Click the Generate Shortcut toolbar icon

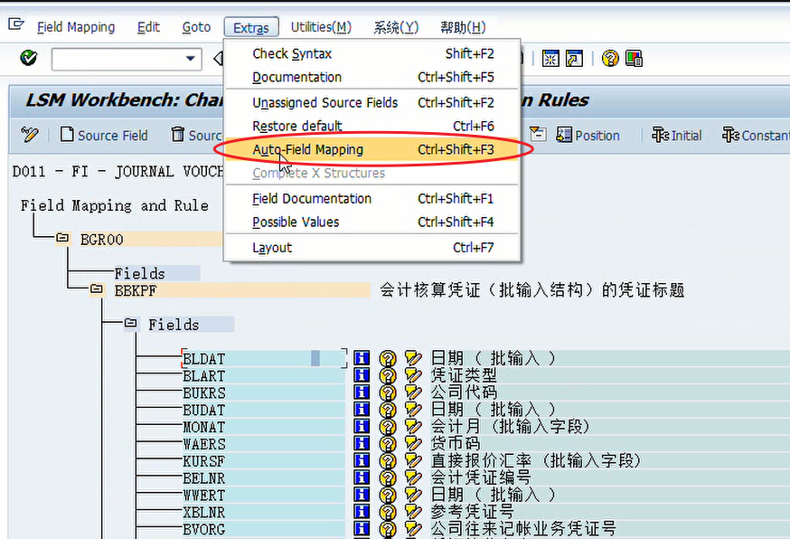coord(575,58)
